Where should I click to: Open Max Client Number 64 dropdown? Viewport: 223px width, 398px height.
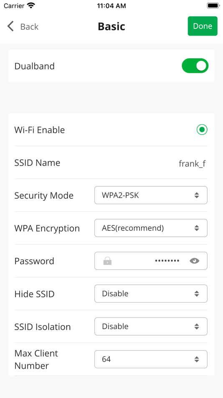tap(151, 359)
